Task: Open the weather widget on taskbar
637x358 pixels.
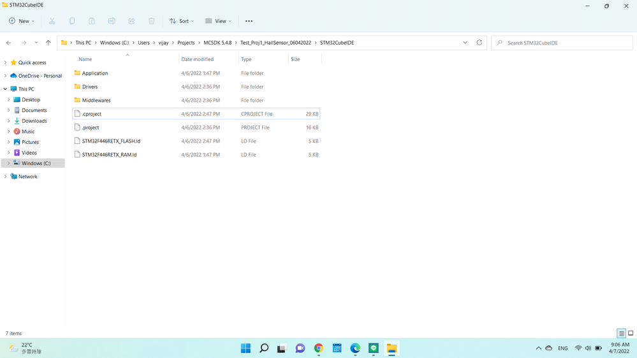Action: pyautogui.click(x=26, y=348)
